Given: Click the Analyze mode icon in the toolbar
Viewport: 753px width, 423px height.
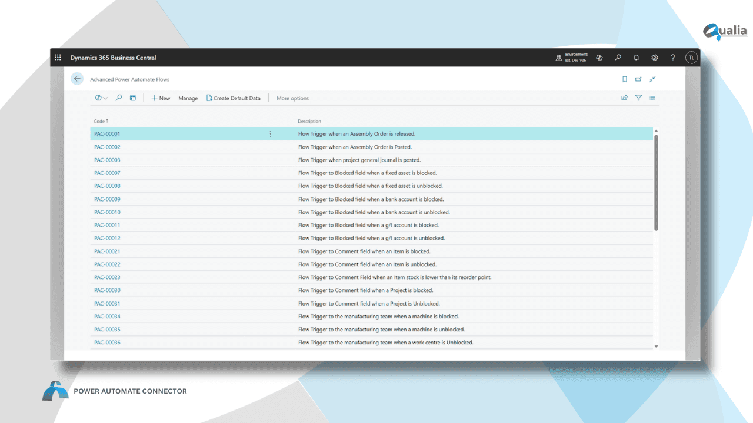Looking at the screenshot, I should (133, 98).
